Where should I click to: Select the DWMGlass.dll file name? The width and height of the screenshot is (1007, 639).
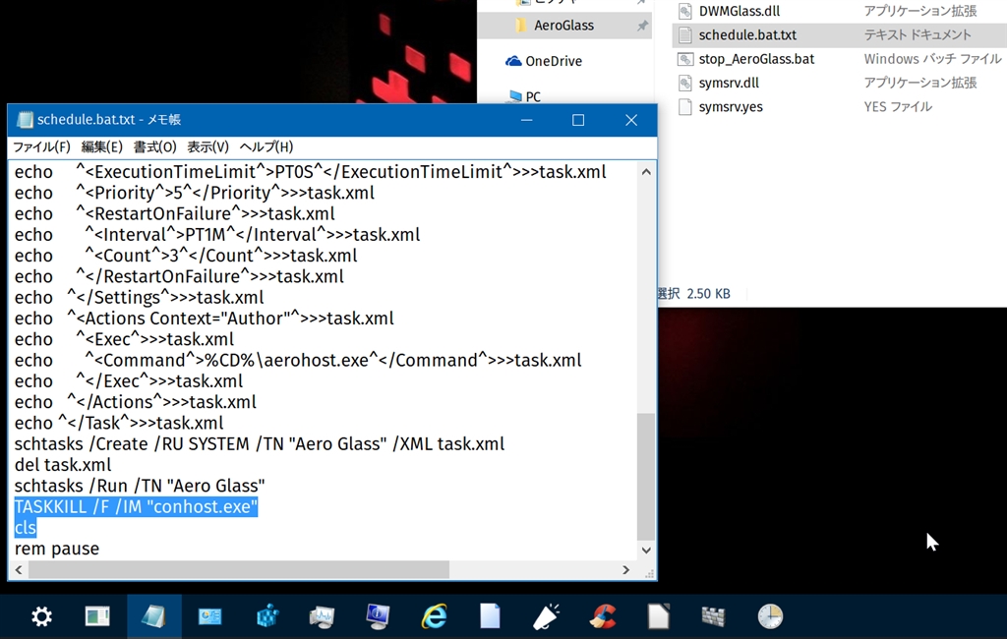(x=740, y=11)
